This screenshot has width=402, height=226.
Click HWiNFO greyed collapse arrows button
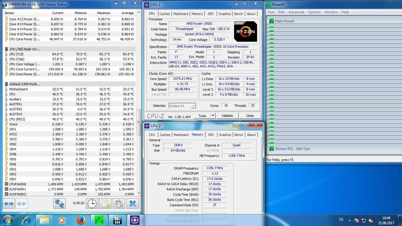click(21, 204)
